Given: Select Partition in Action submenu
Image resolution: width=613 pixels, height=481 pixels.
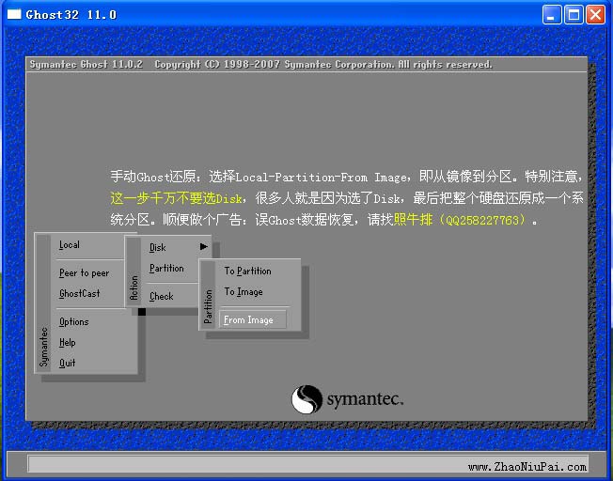Looking at the screenshot, I should click(166, 269).
